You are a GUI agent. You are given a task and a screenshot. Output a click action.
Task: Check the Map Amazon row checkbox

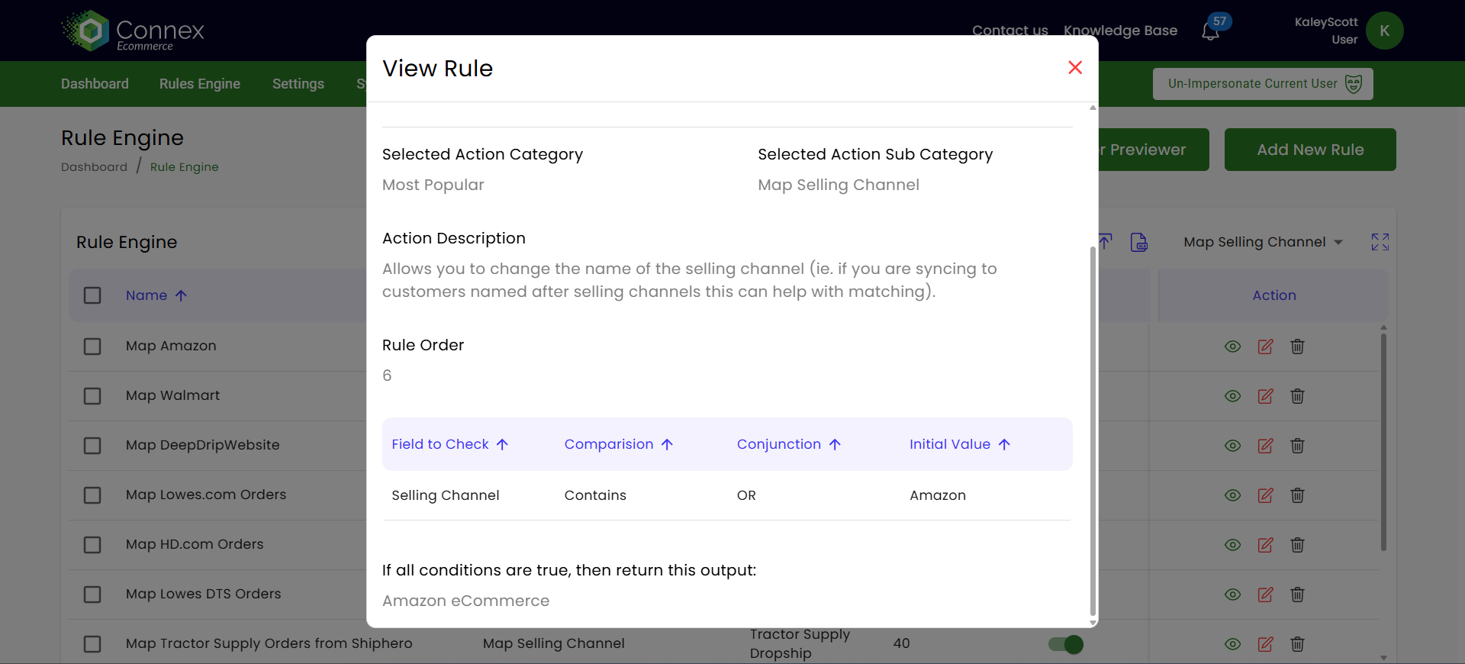(x=92, y=347)
